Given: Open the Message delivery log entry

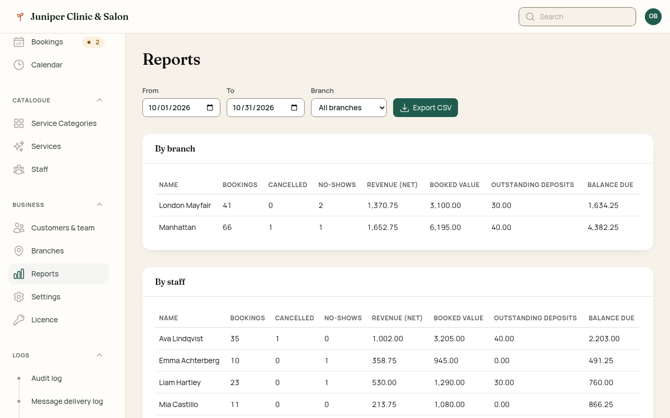Looking at the screenshot, I should point(59,401).
